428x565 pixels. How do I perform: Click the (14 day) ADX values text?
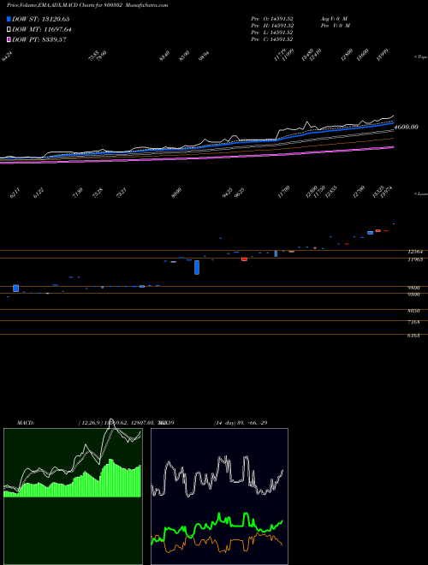pyautogui.click(x=241, y=423)
